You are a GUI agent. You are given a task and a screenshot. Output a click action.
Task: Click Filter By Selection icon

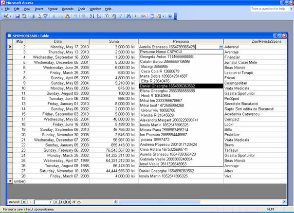pos(108,16)
